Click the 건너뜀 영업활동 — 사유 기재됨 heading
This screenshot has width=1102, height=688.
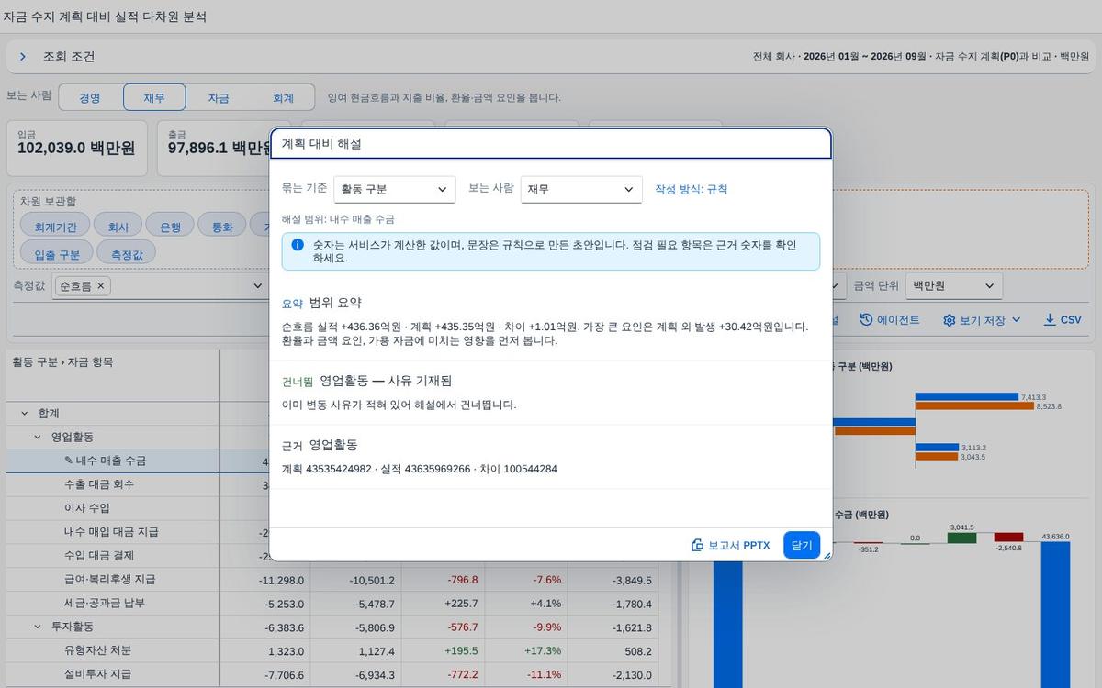click(x=366, y=381)
